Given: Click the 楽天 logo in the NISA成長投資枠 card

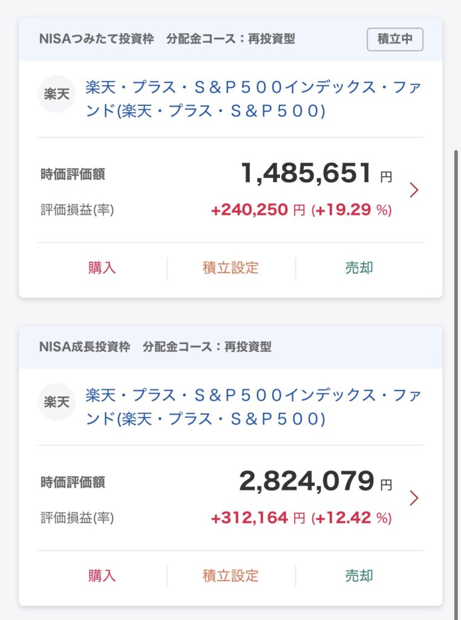Looking at the screenshot, I should tap(57, 402).
